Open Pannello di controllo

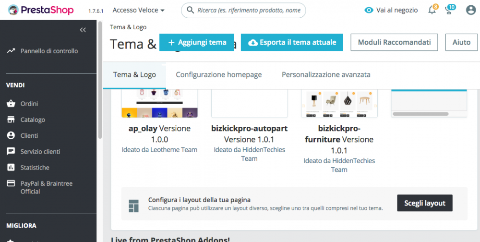49,51
